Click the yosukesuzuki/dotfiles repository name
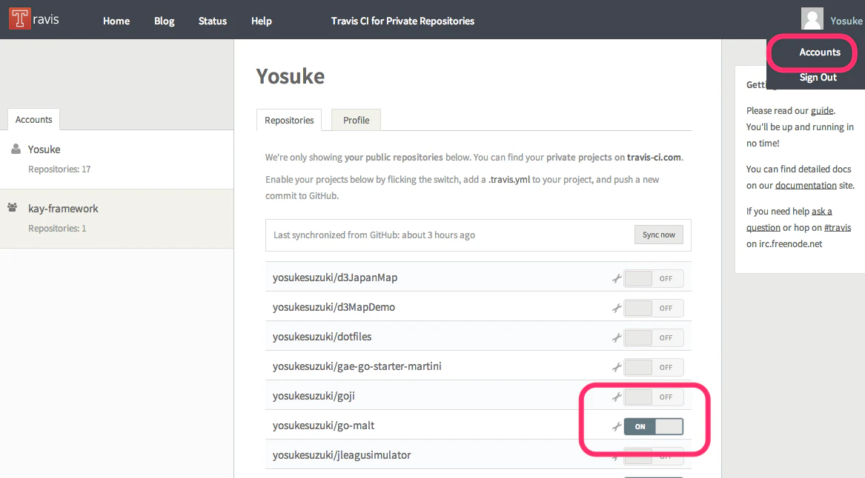Viewport: 865px width, 478px height. 322,337
